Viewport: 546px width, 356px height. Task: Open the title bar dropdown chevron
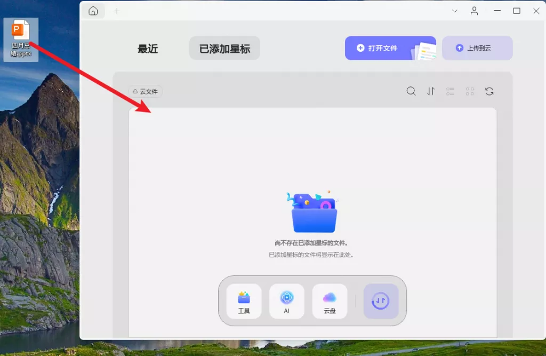(x=455, y=11)
